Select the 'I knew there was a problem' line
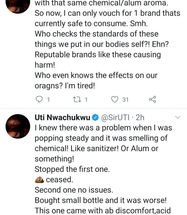This screenshot has width=187, height=215. (x=103, y=128)
